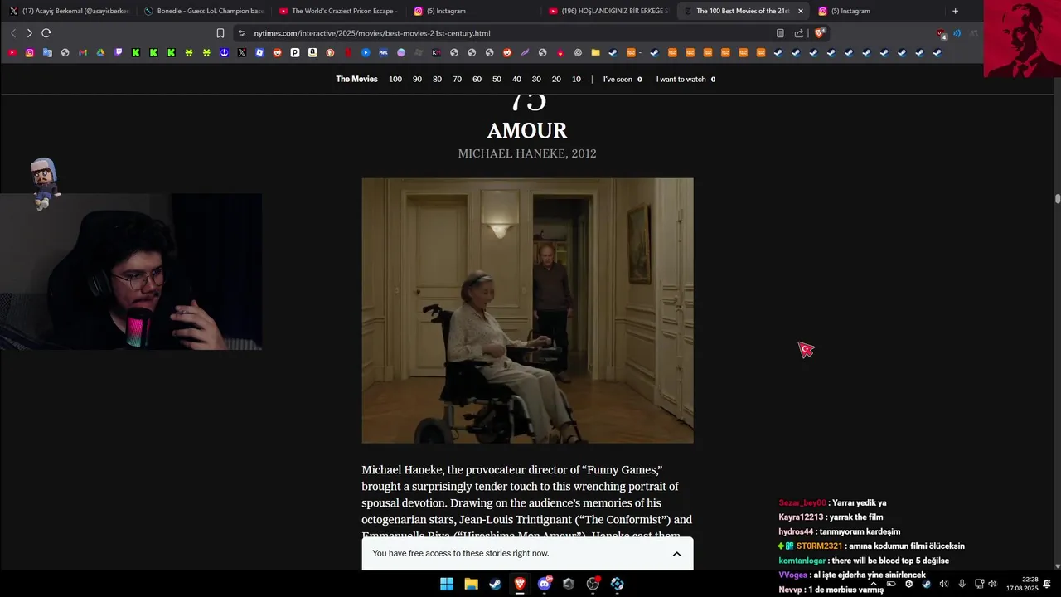Click the volume speaker icon in tray
The width and height of the screenshot is (1061, 597).
coord(992,584)
